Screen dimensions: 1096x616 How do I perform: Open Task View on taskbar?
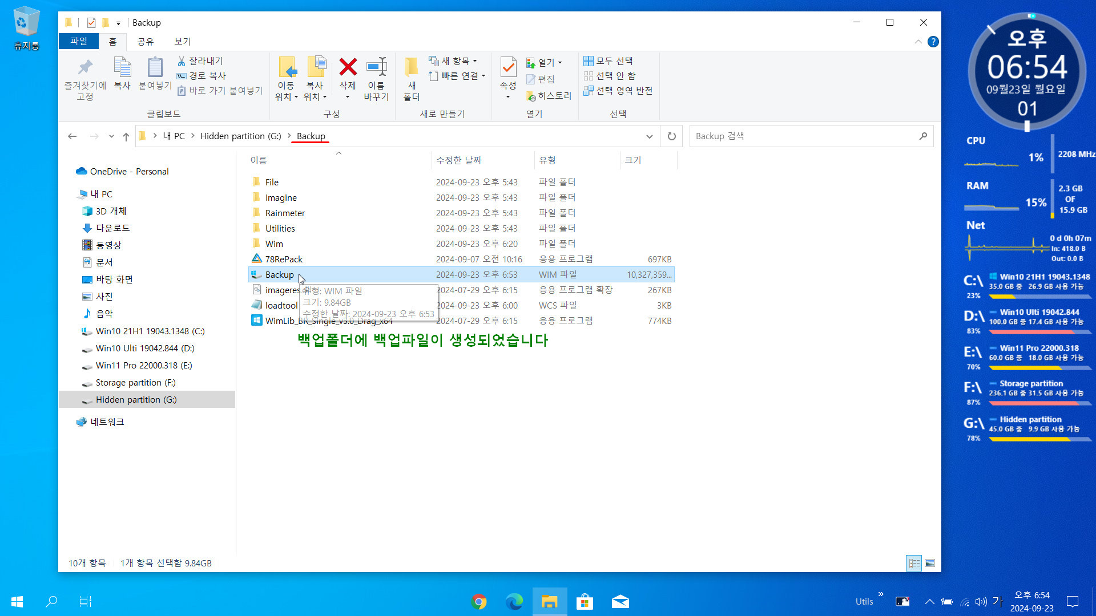(86, 602)
